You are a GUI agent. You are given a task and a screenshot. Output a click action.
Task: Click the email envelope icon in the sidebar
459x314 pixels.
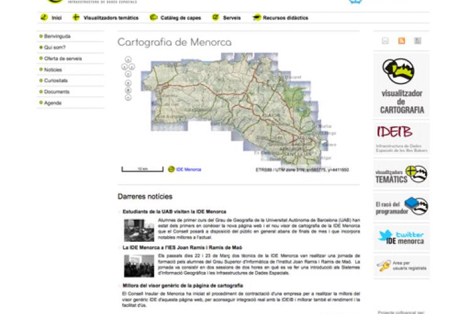385,41
